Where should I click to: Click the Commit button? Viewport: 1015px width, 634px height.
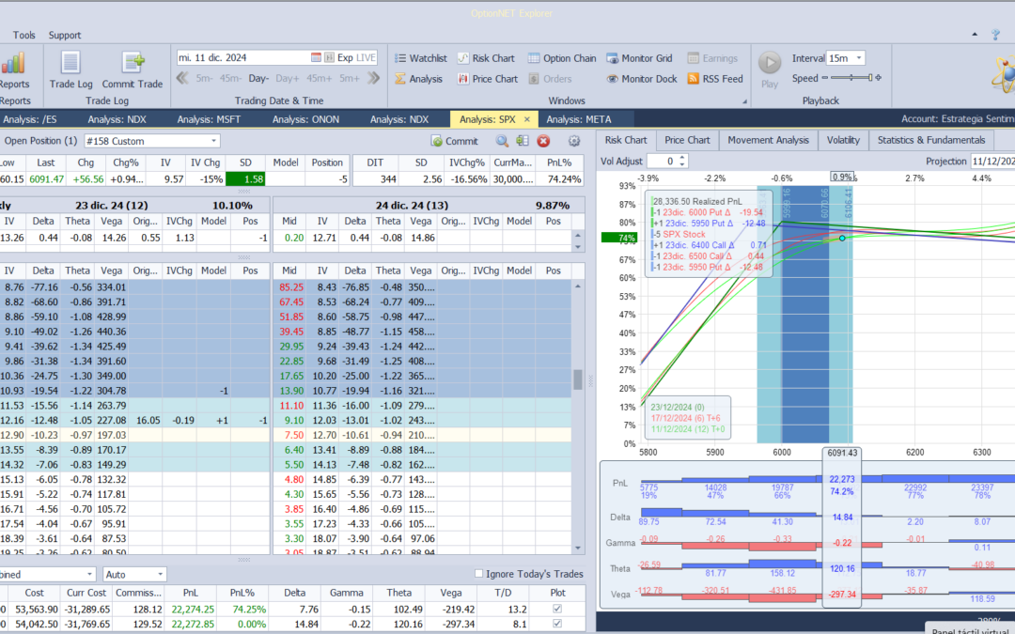click(x=454, y=141)
